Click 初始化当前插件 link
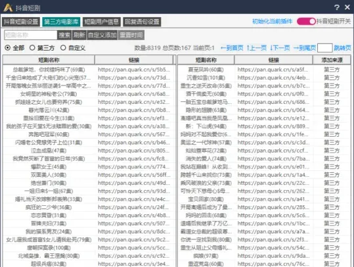354x267 pixels. (x=273, y=22)
